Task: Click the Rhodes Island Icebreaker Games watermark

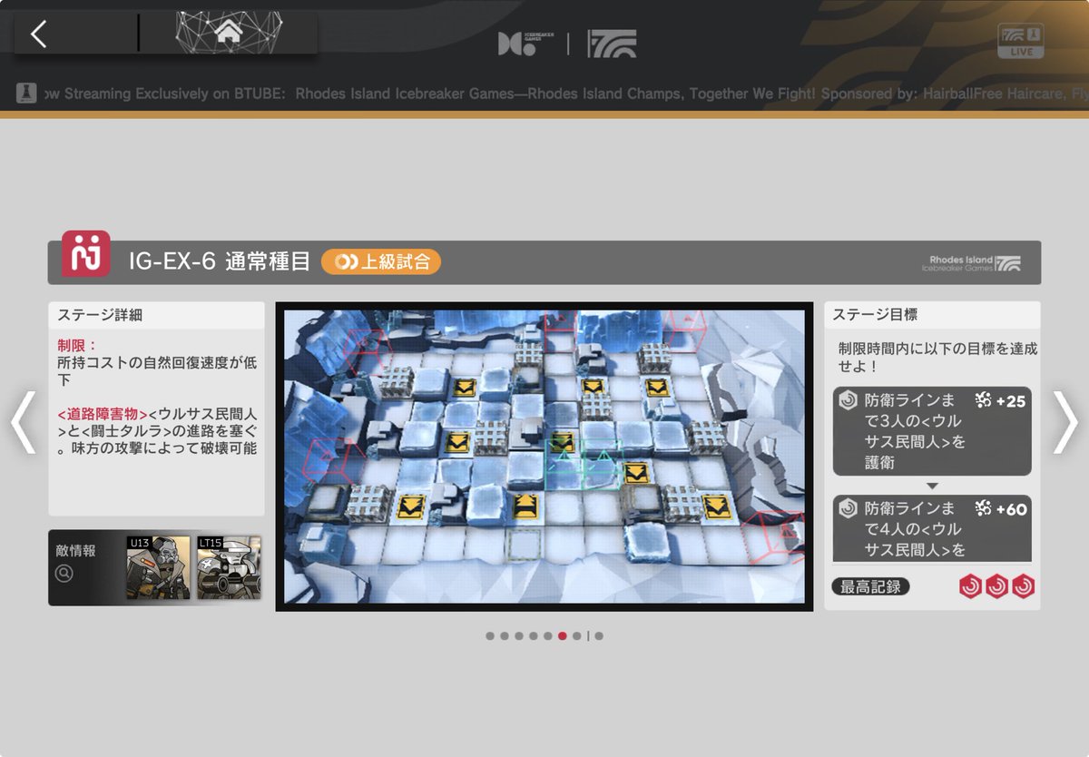Action: pos(976,262)
